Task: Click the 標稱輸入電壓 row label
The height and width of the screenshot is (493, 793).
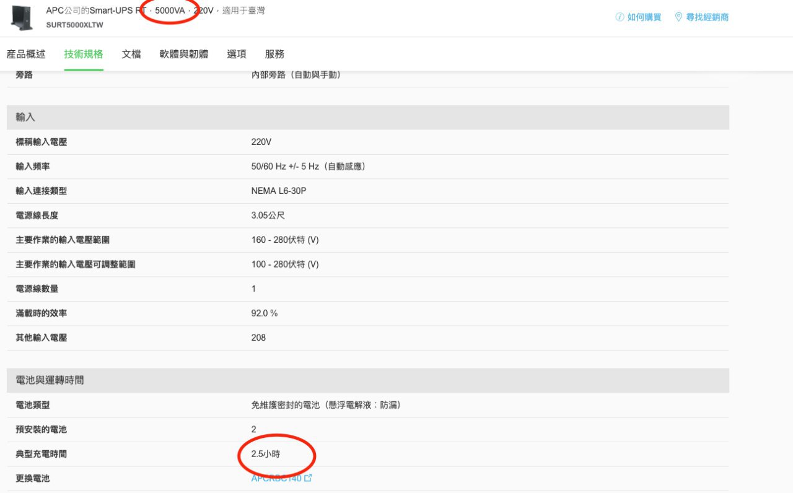Action: coord(42,142)
